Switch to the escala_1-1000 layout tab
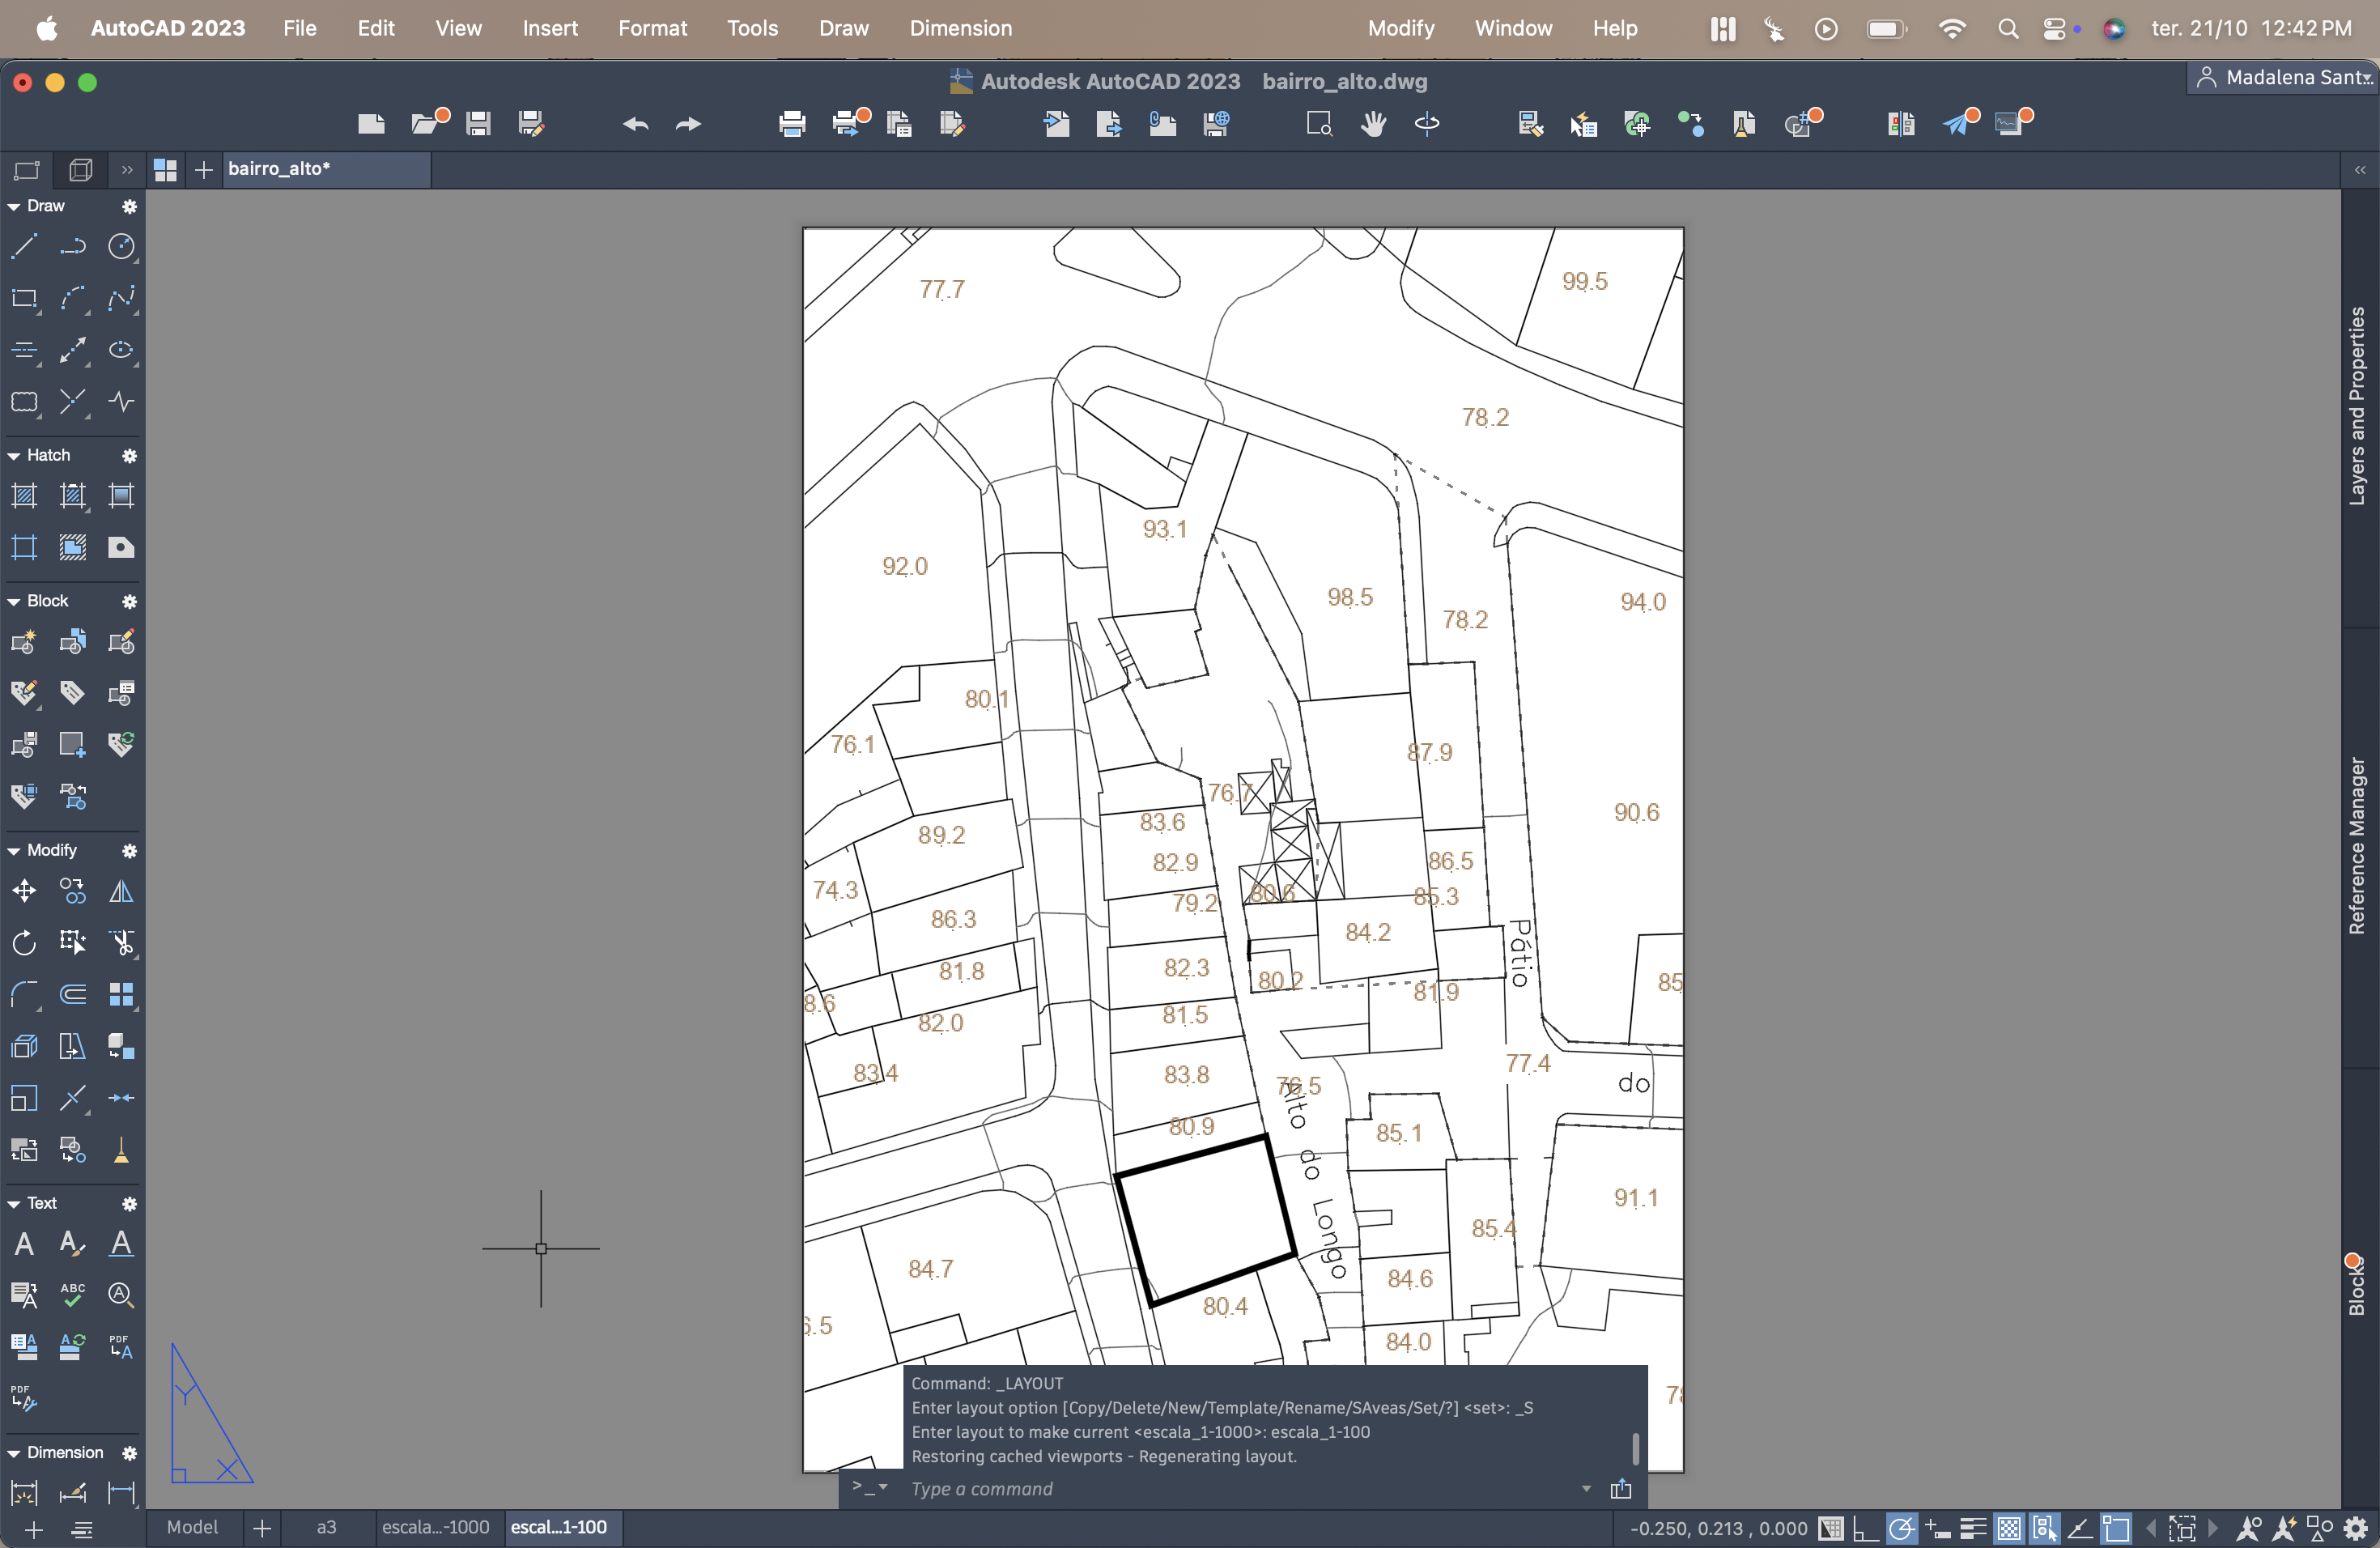The image size is (2380, 1548). click(436, 1527)
